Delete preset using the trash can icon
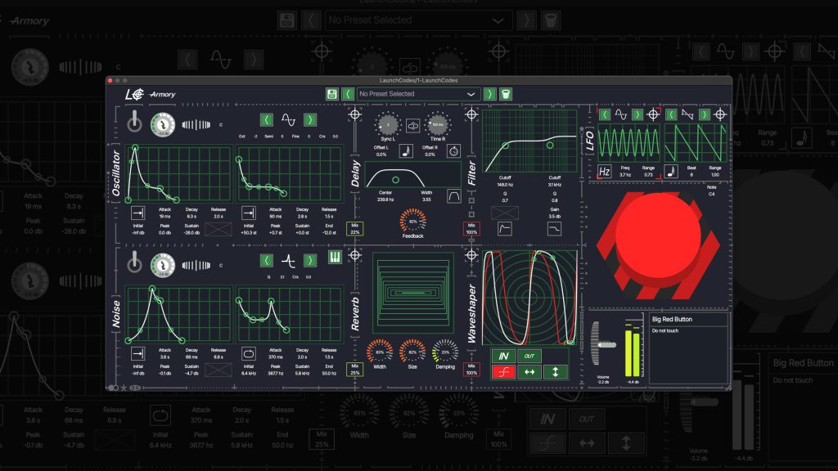The height and width of the screenshot is (471, 838). point(506,94)
